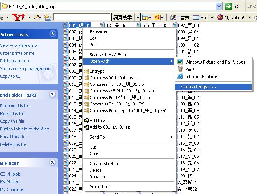Click Properties in the context menu

pos(99,187)
